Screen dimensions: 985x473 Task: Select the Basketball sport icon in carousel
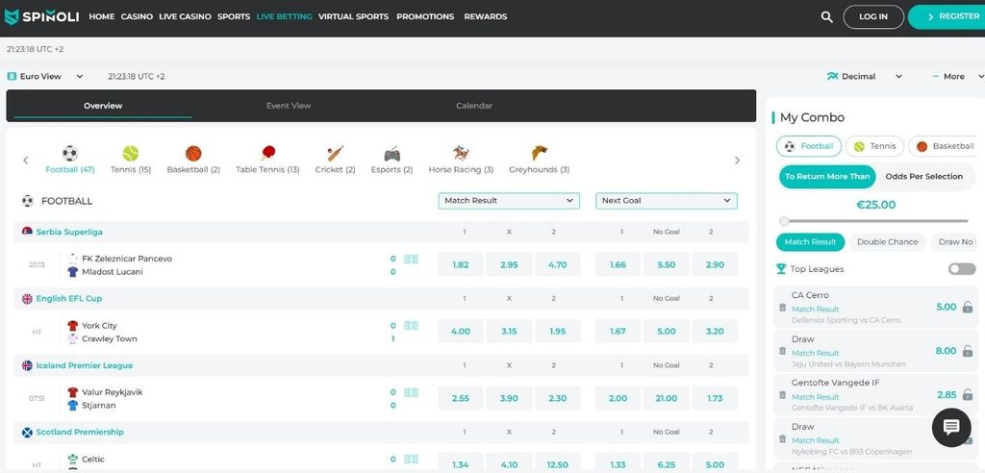193,153
